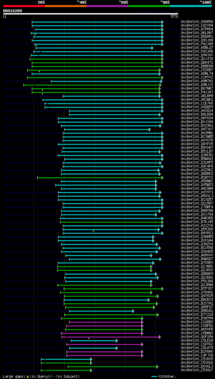The width and height of the screenshot is (215, 379).
Task: Click the green ~80% identity legend segment
Action: coord(149,6)
